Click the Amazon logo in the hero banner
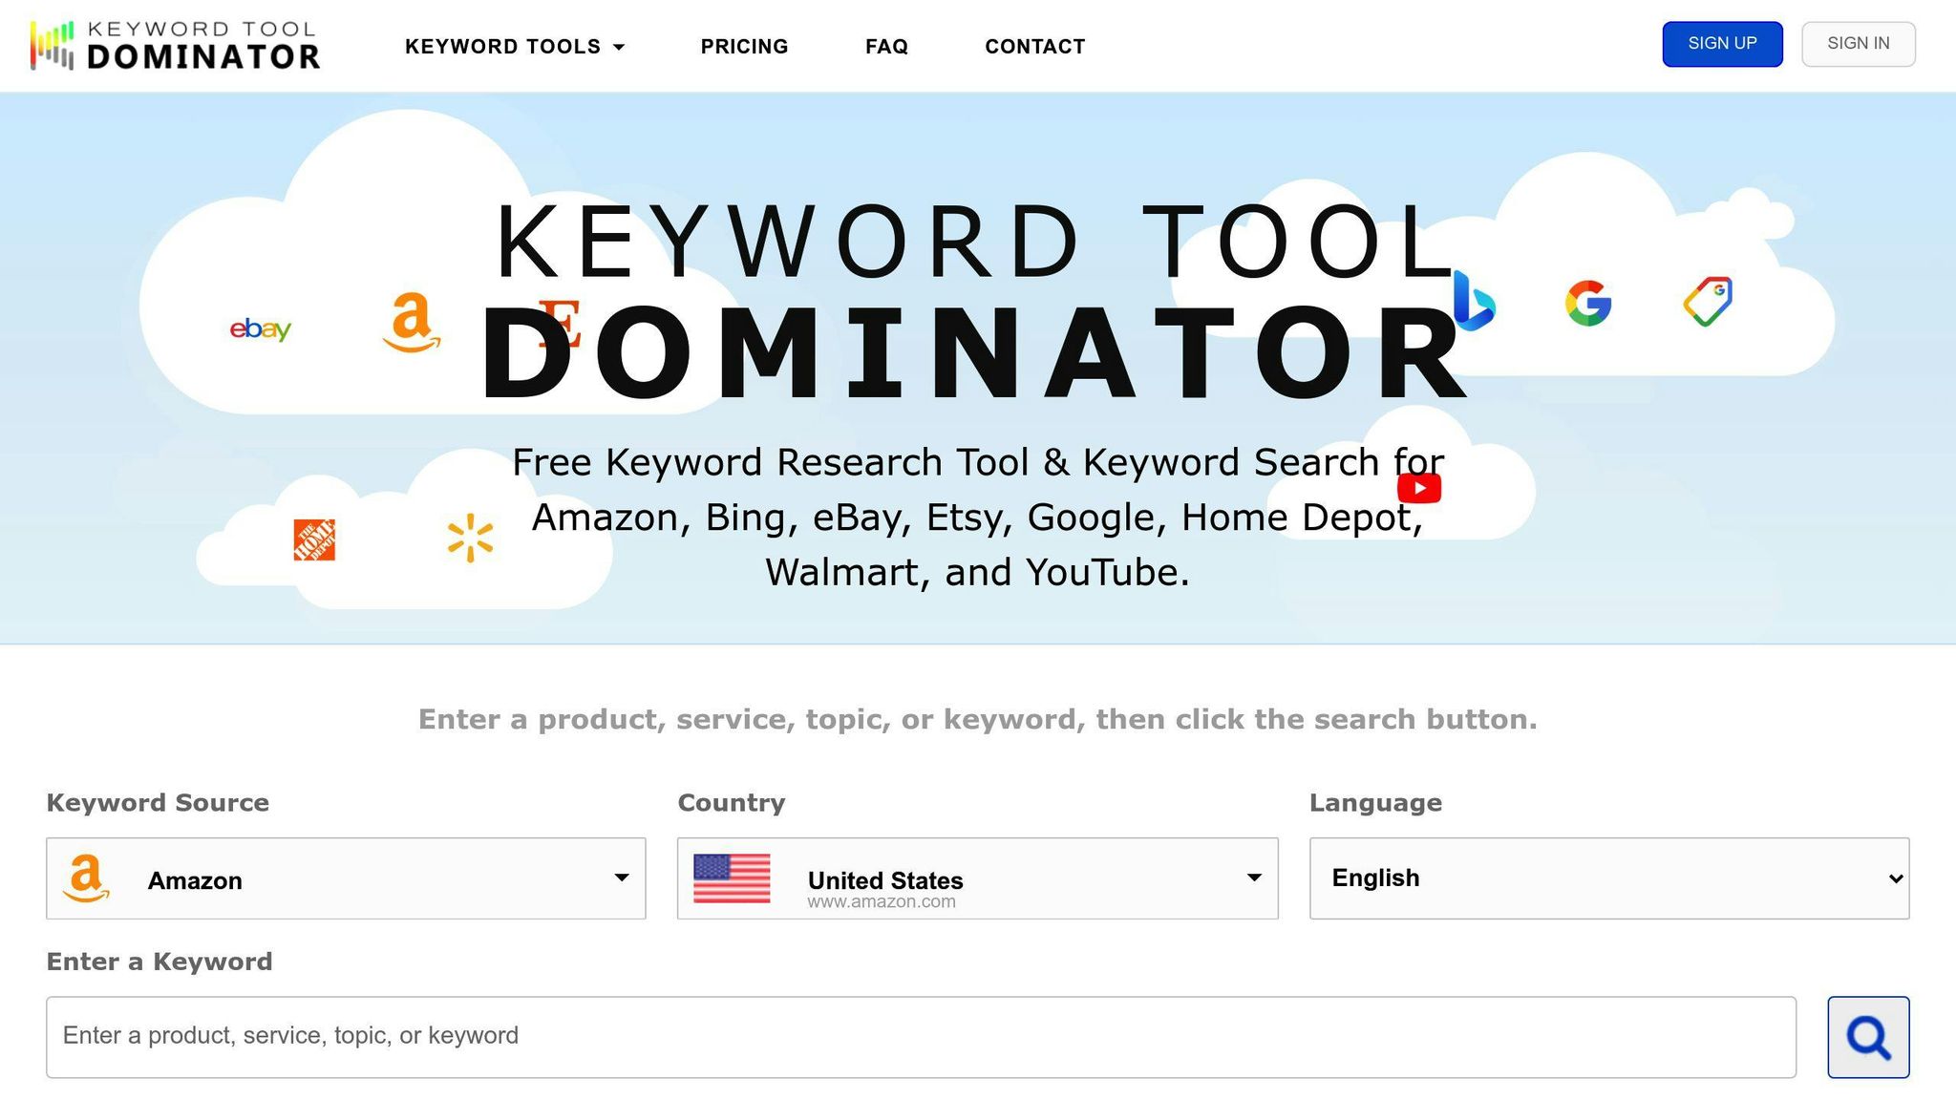Image resolution: width=1956 pixels, height=1100 pixels. [412, 323]
